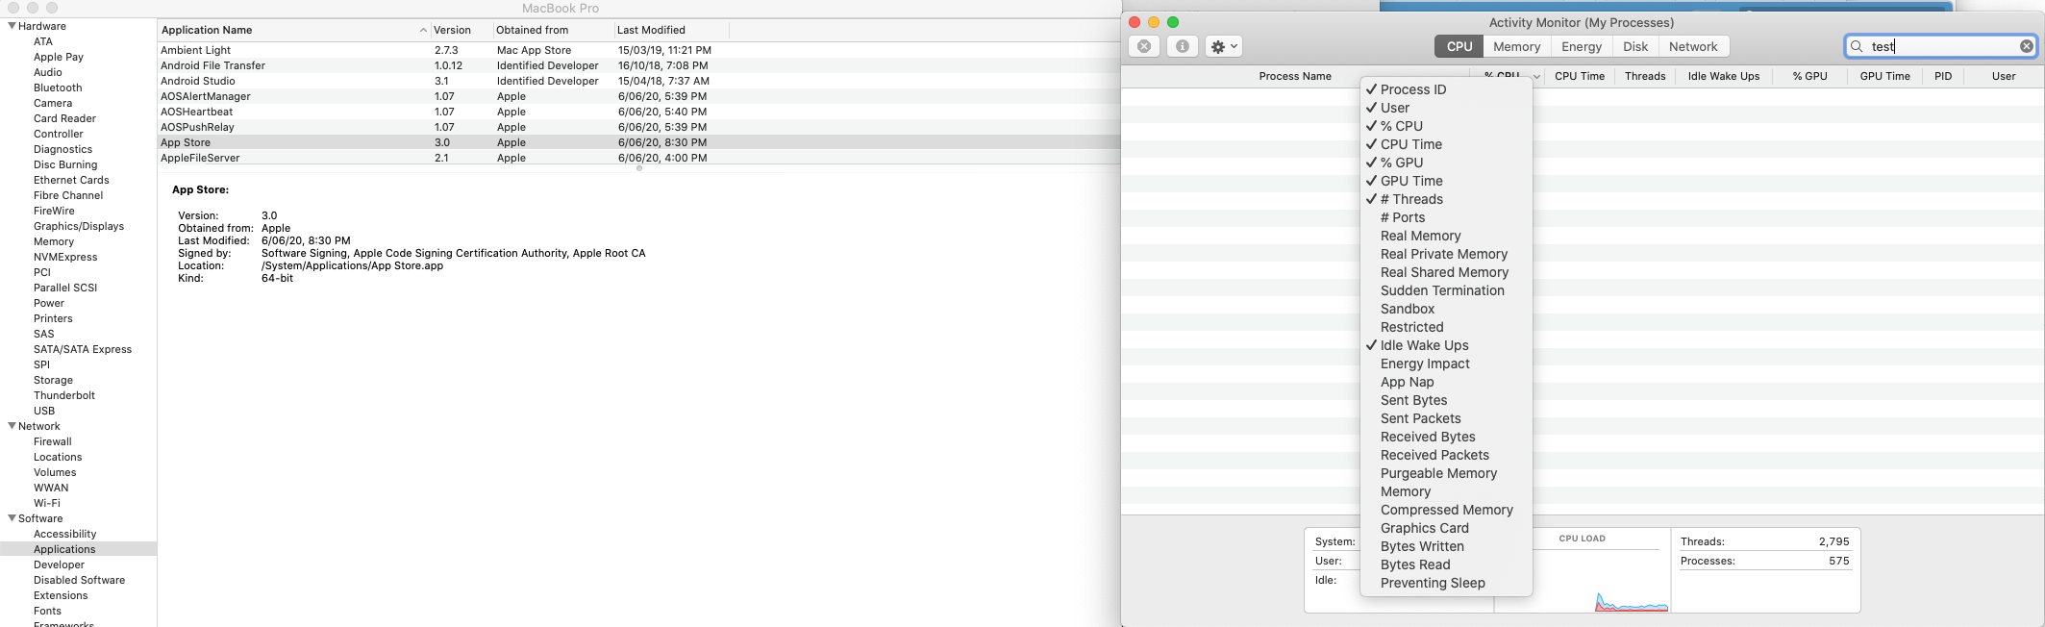Enable the Restricted column
Viewport: 2045px width, 627px height.
[1446, 327]
